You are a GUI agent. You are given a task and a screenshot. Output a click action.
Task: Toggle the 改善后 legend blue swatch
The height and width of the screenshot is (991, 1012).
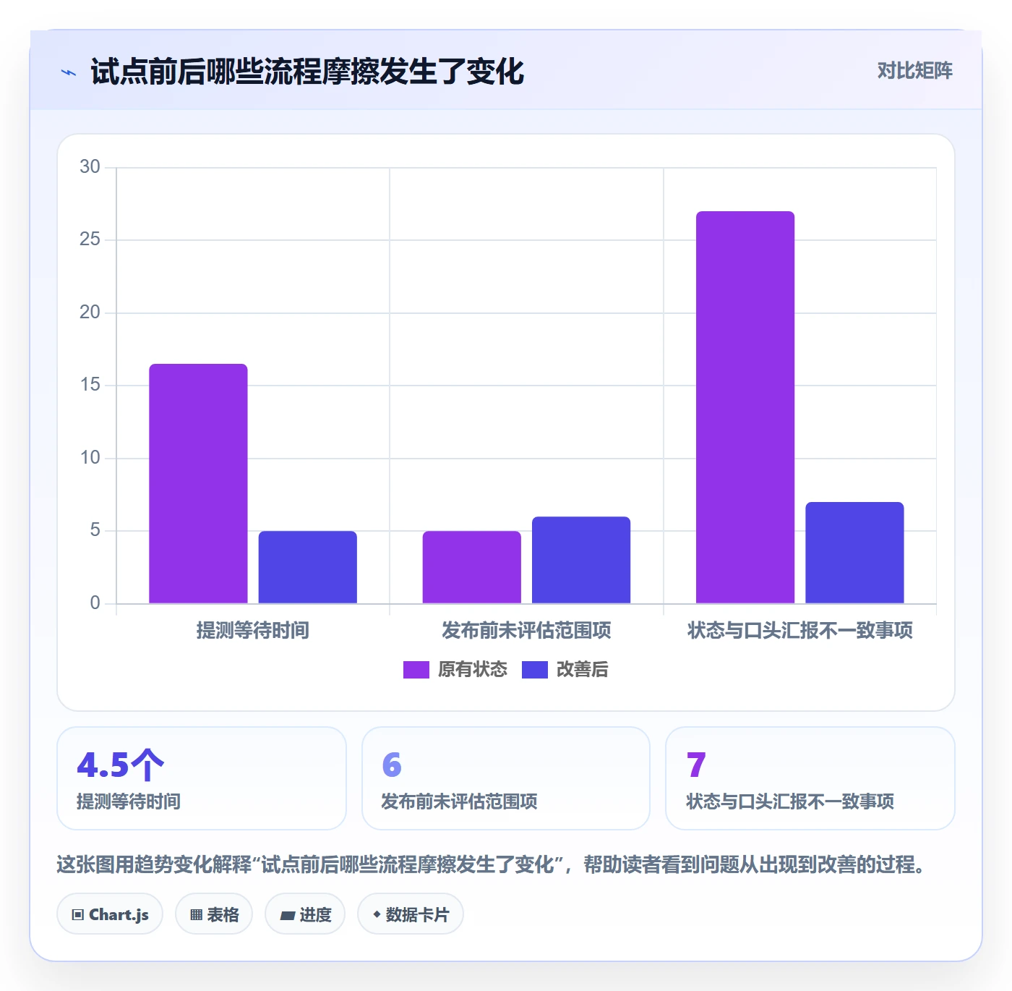(x=535, y=670)
